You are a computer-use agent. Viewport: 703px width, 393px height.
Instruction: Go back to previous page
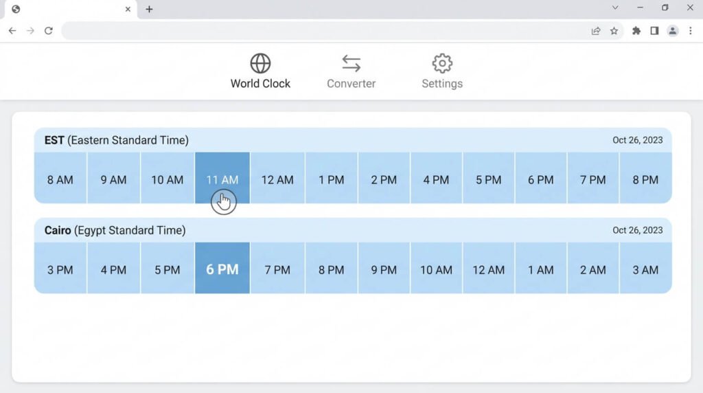coord(12,30)
